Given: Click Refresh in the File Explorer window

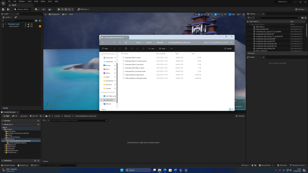Looking at the screenshot, I should tap(120, 42).
